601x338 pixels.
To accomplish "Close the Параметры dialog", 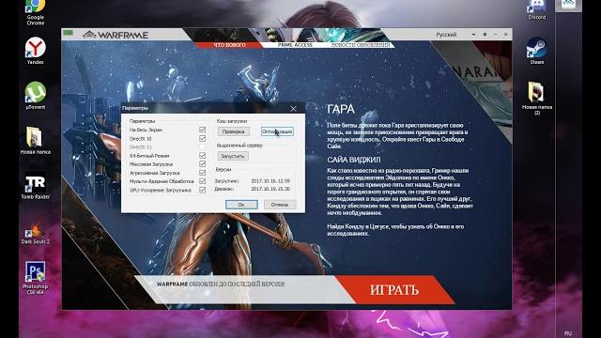I will click(x=293, y=109).
